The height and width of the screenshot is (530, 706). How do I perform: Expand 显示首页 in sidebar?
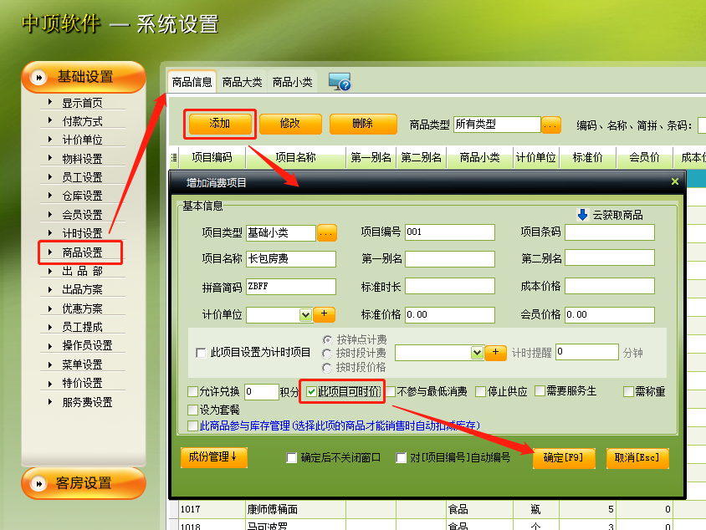82,103
